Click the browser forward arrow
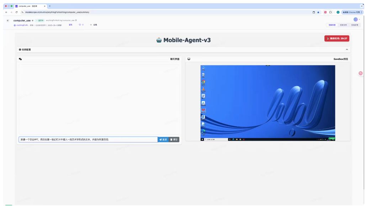The height and width of the screenshot is (206, 366). tap(11, 12)
